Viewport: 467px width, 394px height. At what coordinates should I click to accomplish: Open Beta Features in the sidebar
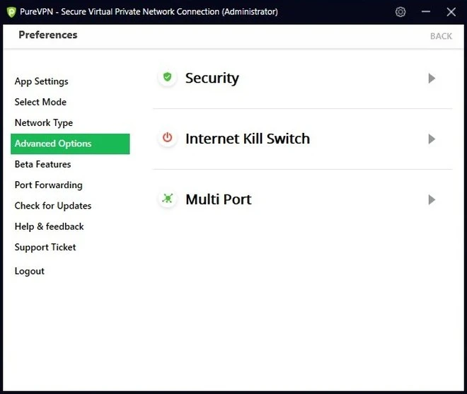click(43, 164)
